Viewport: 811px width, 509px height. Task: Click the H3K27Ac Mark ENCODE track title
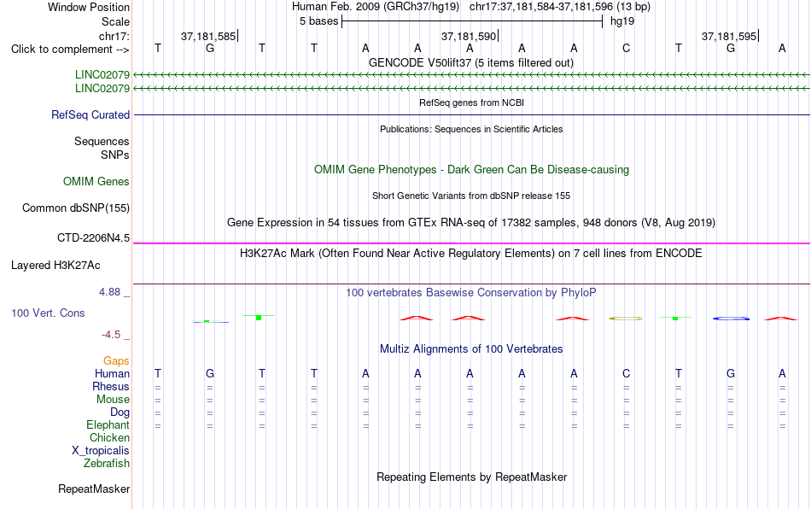coord(471,253)
